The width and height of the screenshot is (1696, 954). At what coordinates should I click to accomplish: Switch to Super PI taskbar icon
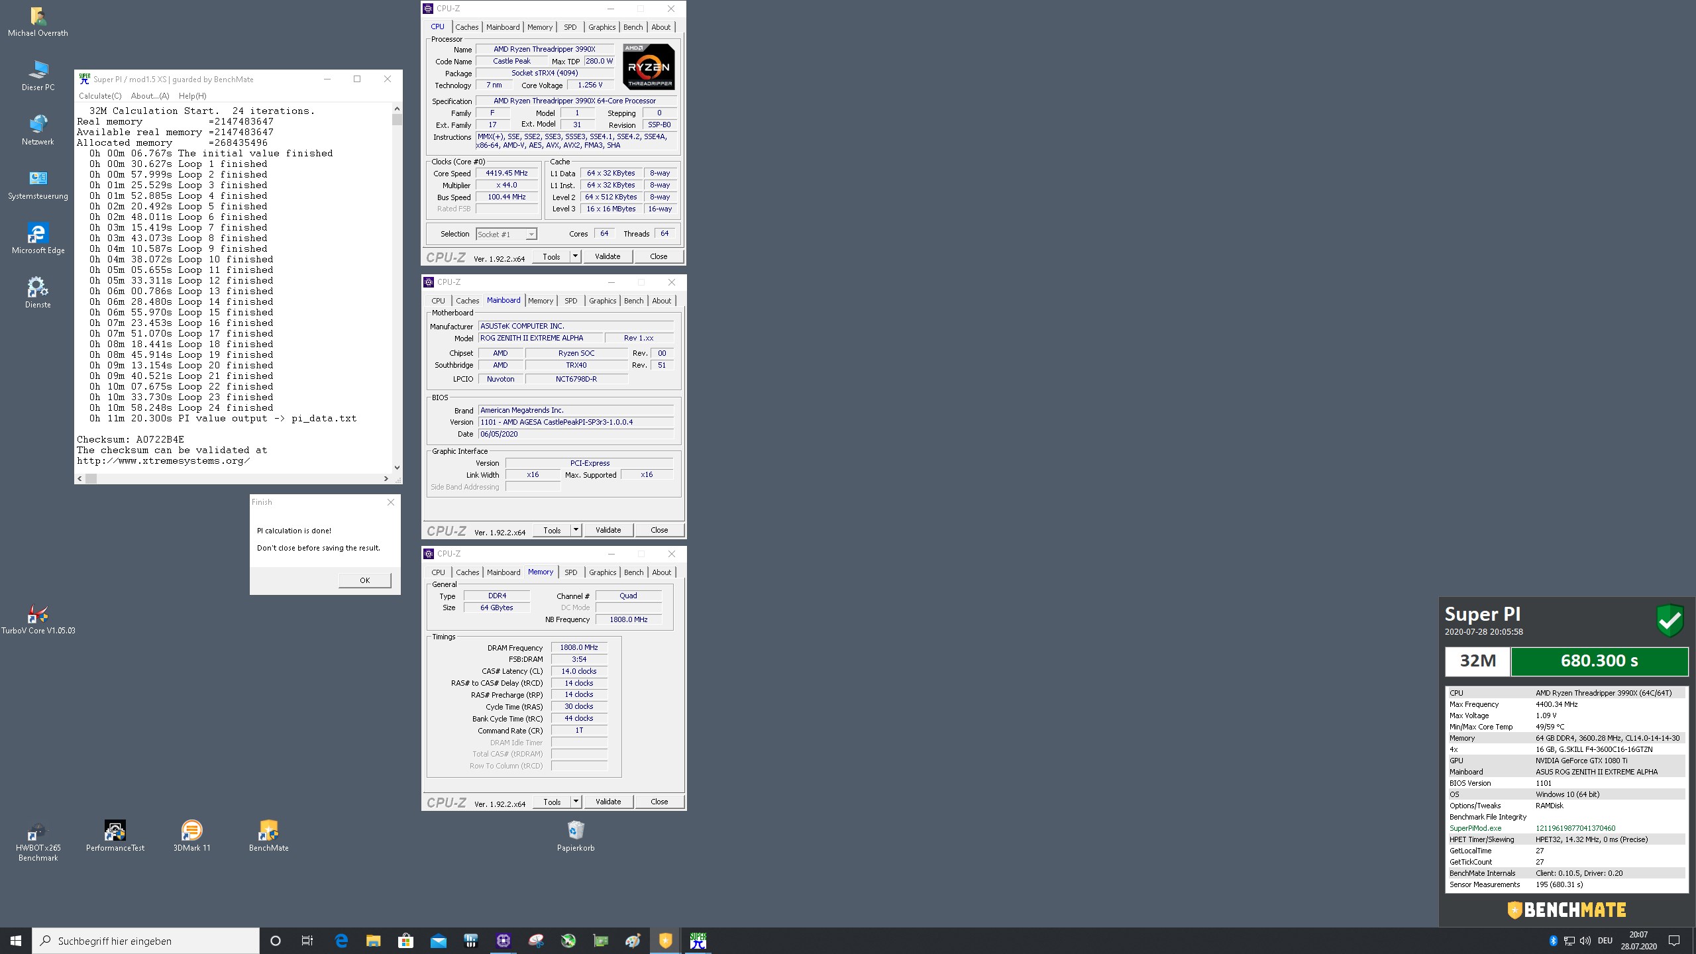(x=698, y=941)
